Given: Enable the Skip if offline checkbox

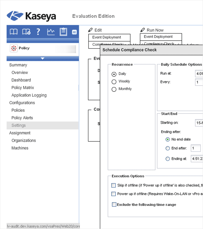Looking at the screenshot, I should pyautogui.click(x=114, y=185).
